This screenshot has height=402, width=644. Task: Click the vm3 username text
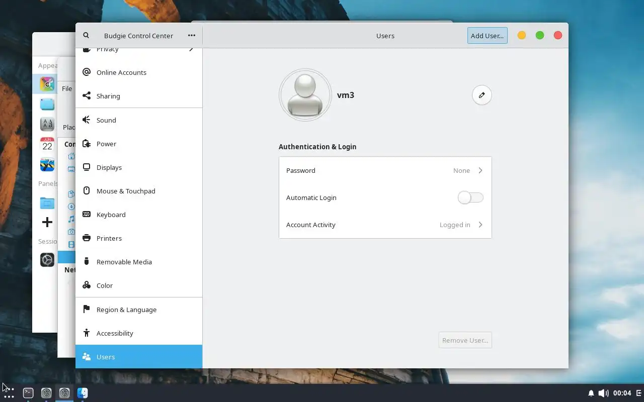(x=346, y=95)
